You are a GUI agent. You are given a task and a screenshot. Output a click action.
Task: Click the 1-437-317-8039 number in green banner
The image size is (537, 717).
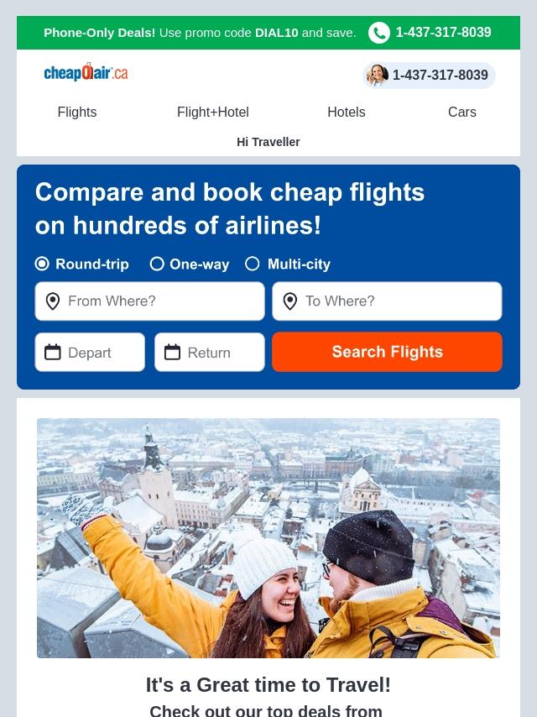tap(443, 33)
